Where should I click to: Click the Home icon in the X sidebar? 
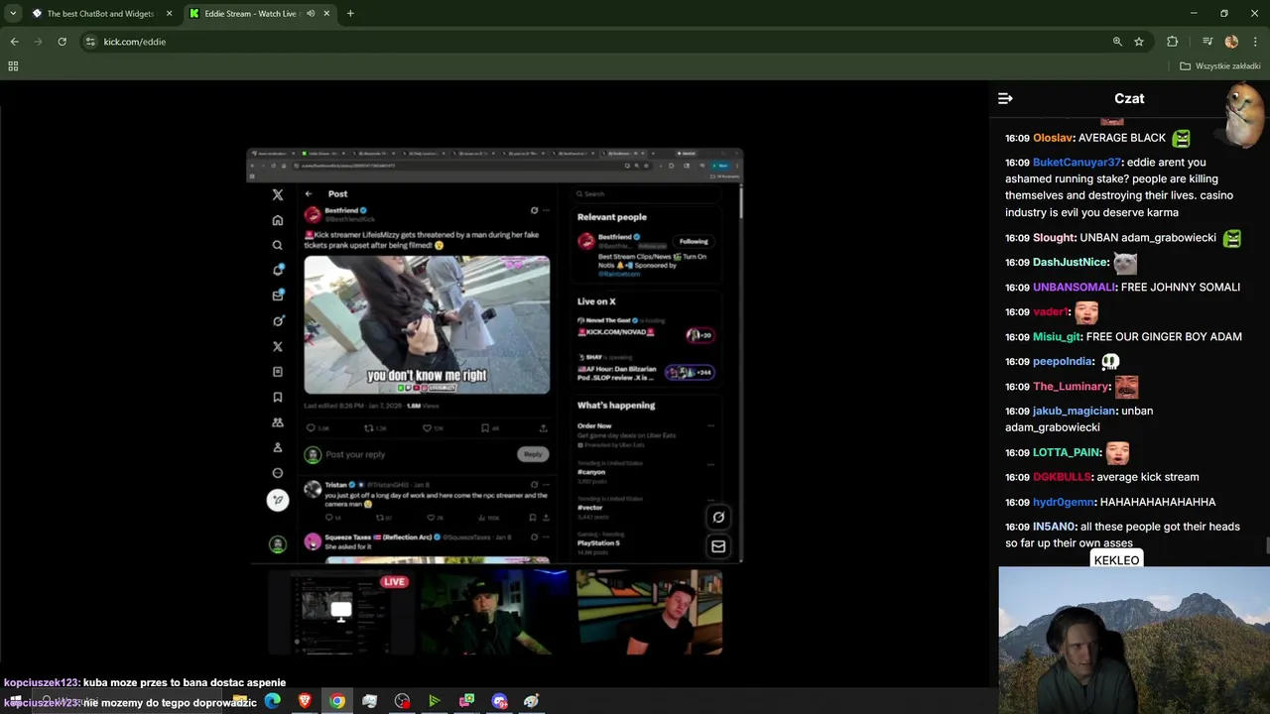coord(278,220)
